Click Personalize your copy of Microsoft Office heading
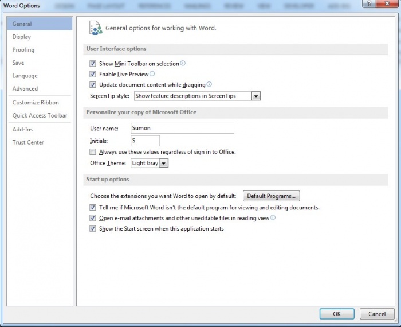Viewport: 401px width, 327px height. (141, 112)
